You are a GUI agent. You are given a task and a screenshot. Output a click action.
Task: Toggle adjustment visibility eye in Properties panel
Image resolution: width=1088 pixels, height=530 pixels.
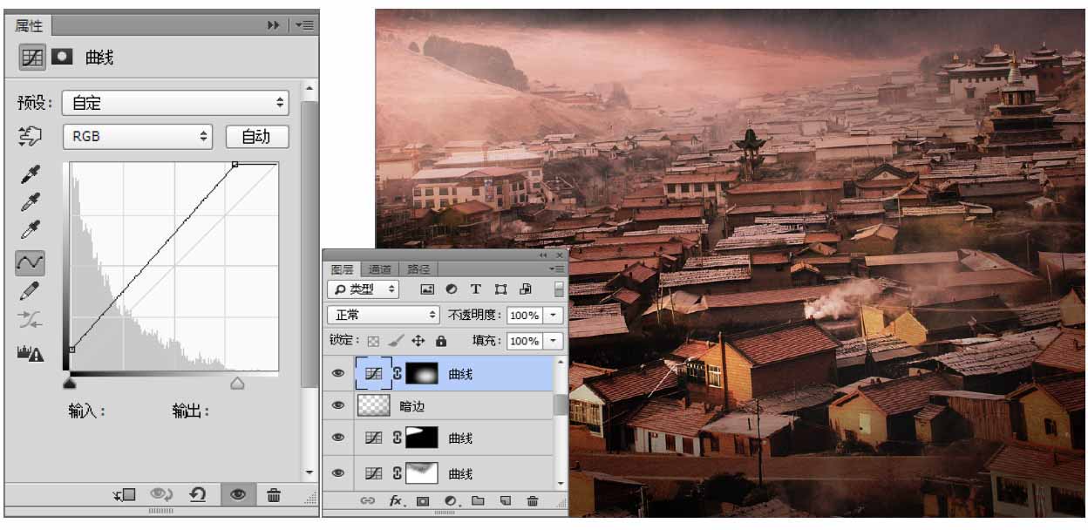(x=236, y=495)
